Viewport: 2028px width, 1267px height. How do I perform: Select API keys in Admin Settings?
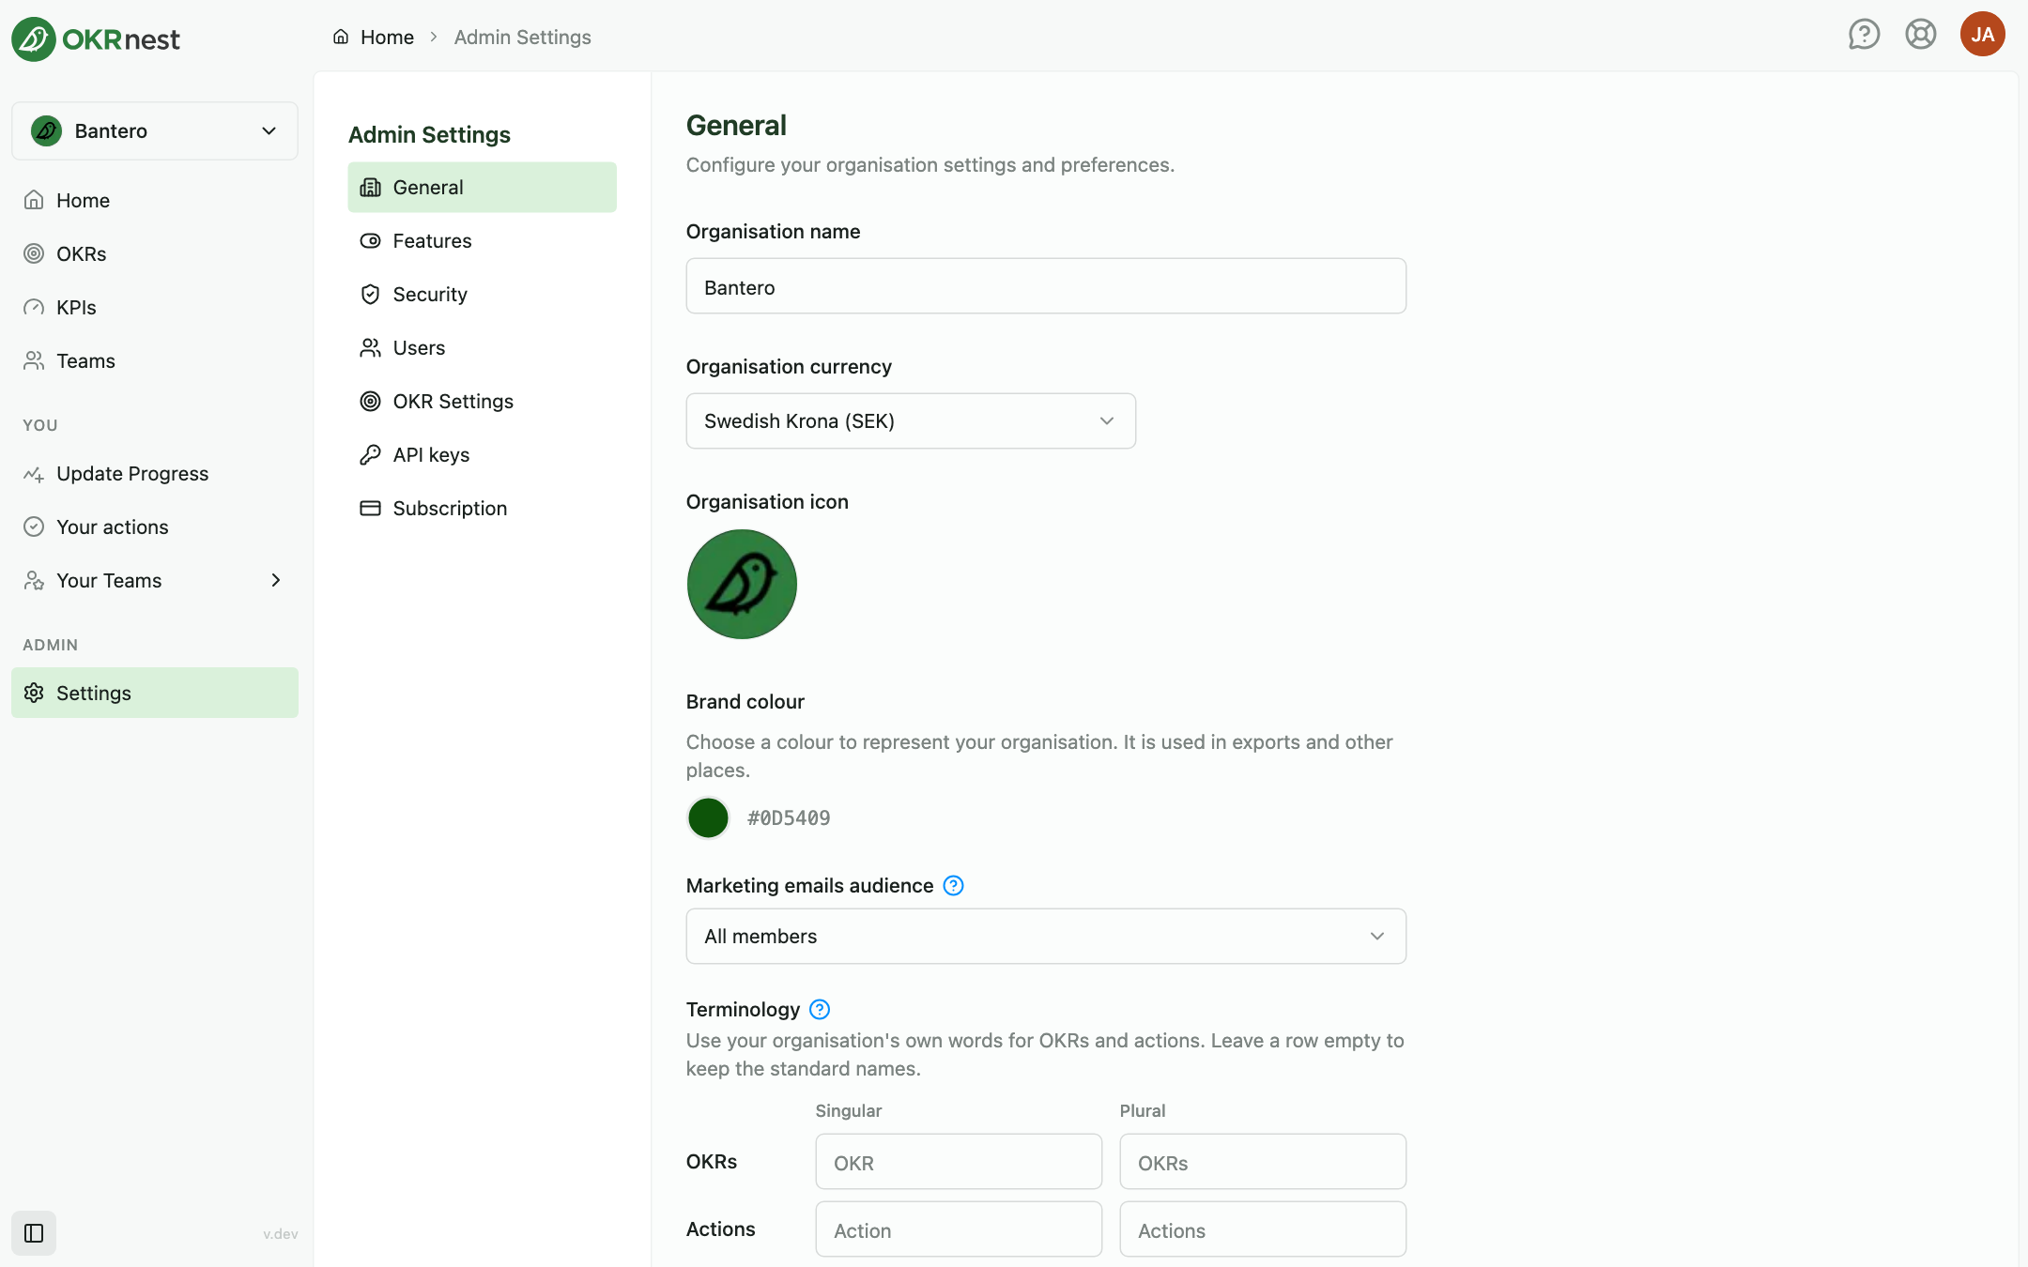pyautogui.click(x=482, y=454)
